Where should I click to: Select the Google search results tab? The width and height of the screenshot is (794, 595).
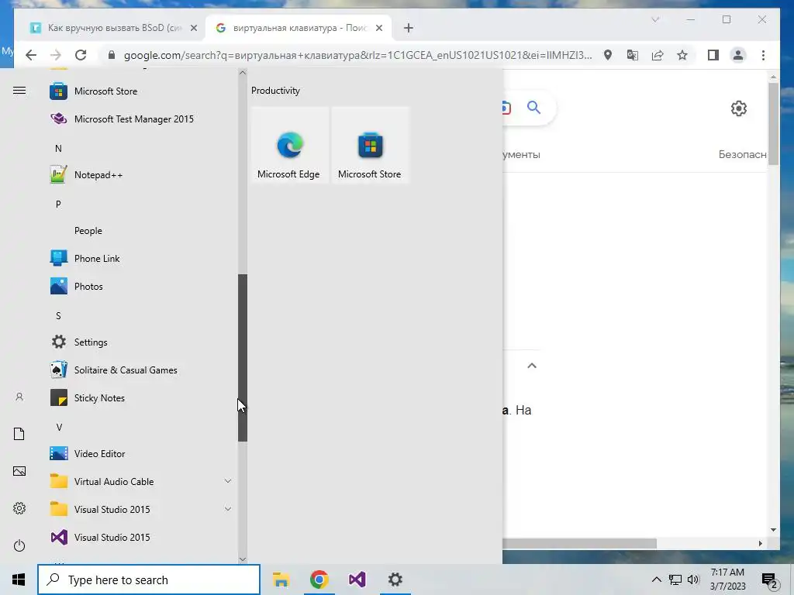(x=299, y=28)
